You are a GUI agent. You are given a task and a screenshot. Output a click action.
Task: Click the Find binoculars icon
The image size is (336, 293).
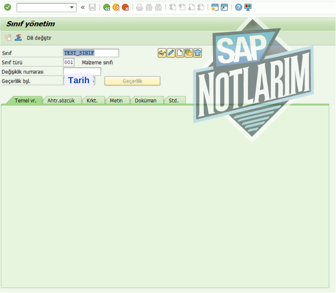(x=149, y=8)
